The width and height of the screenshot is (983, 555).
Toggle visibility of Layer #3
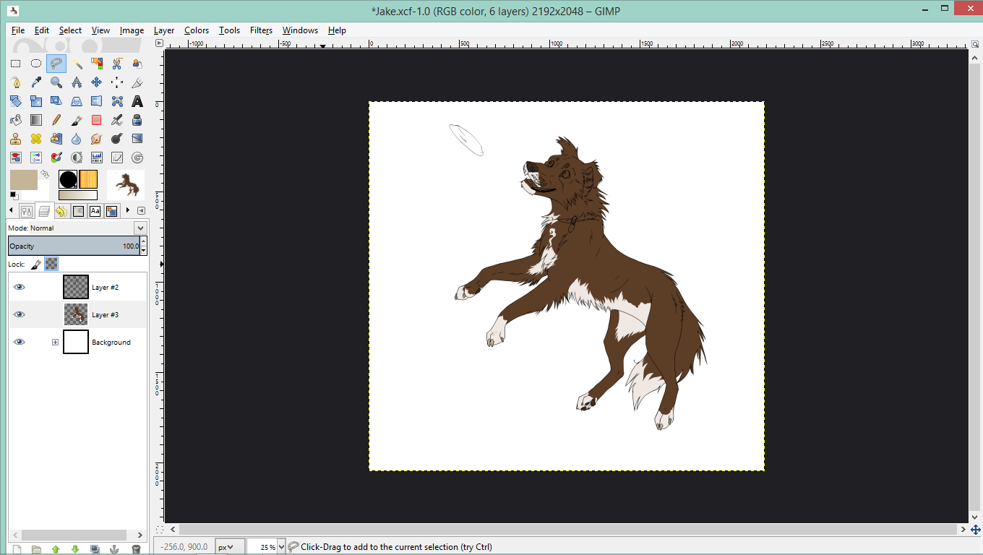click(20, 314)
